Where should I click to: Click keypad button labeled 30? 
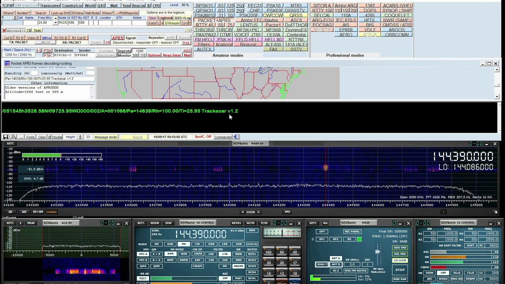(x=268, y=263)
